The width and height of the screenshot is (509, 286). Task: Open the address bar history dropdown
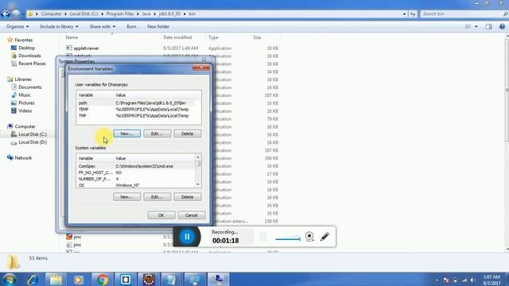click(404, 14)
